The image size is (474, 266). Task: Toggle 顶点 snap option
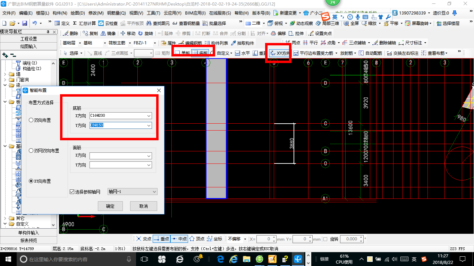[x=197, y=239]
